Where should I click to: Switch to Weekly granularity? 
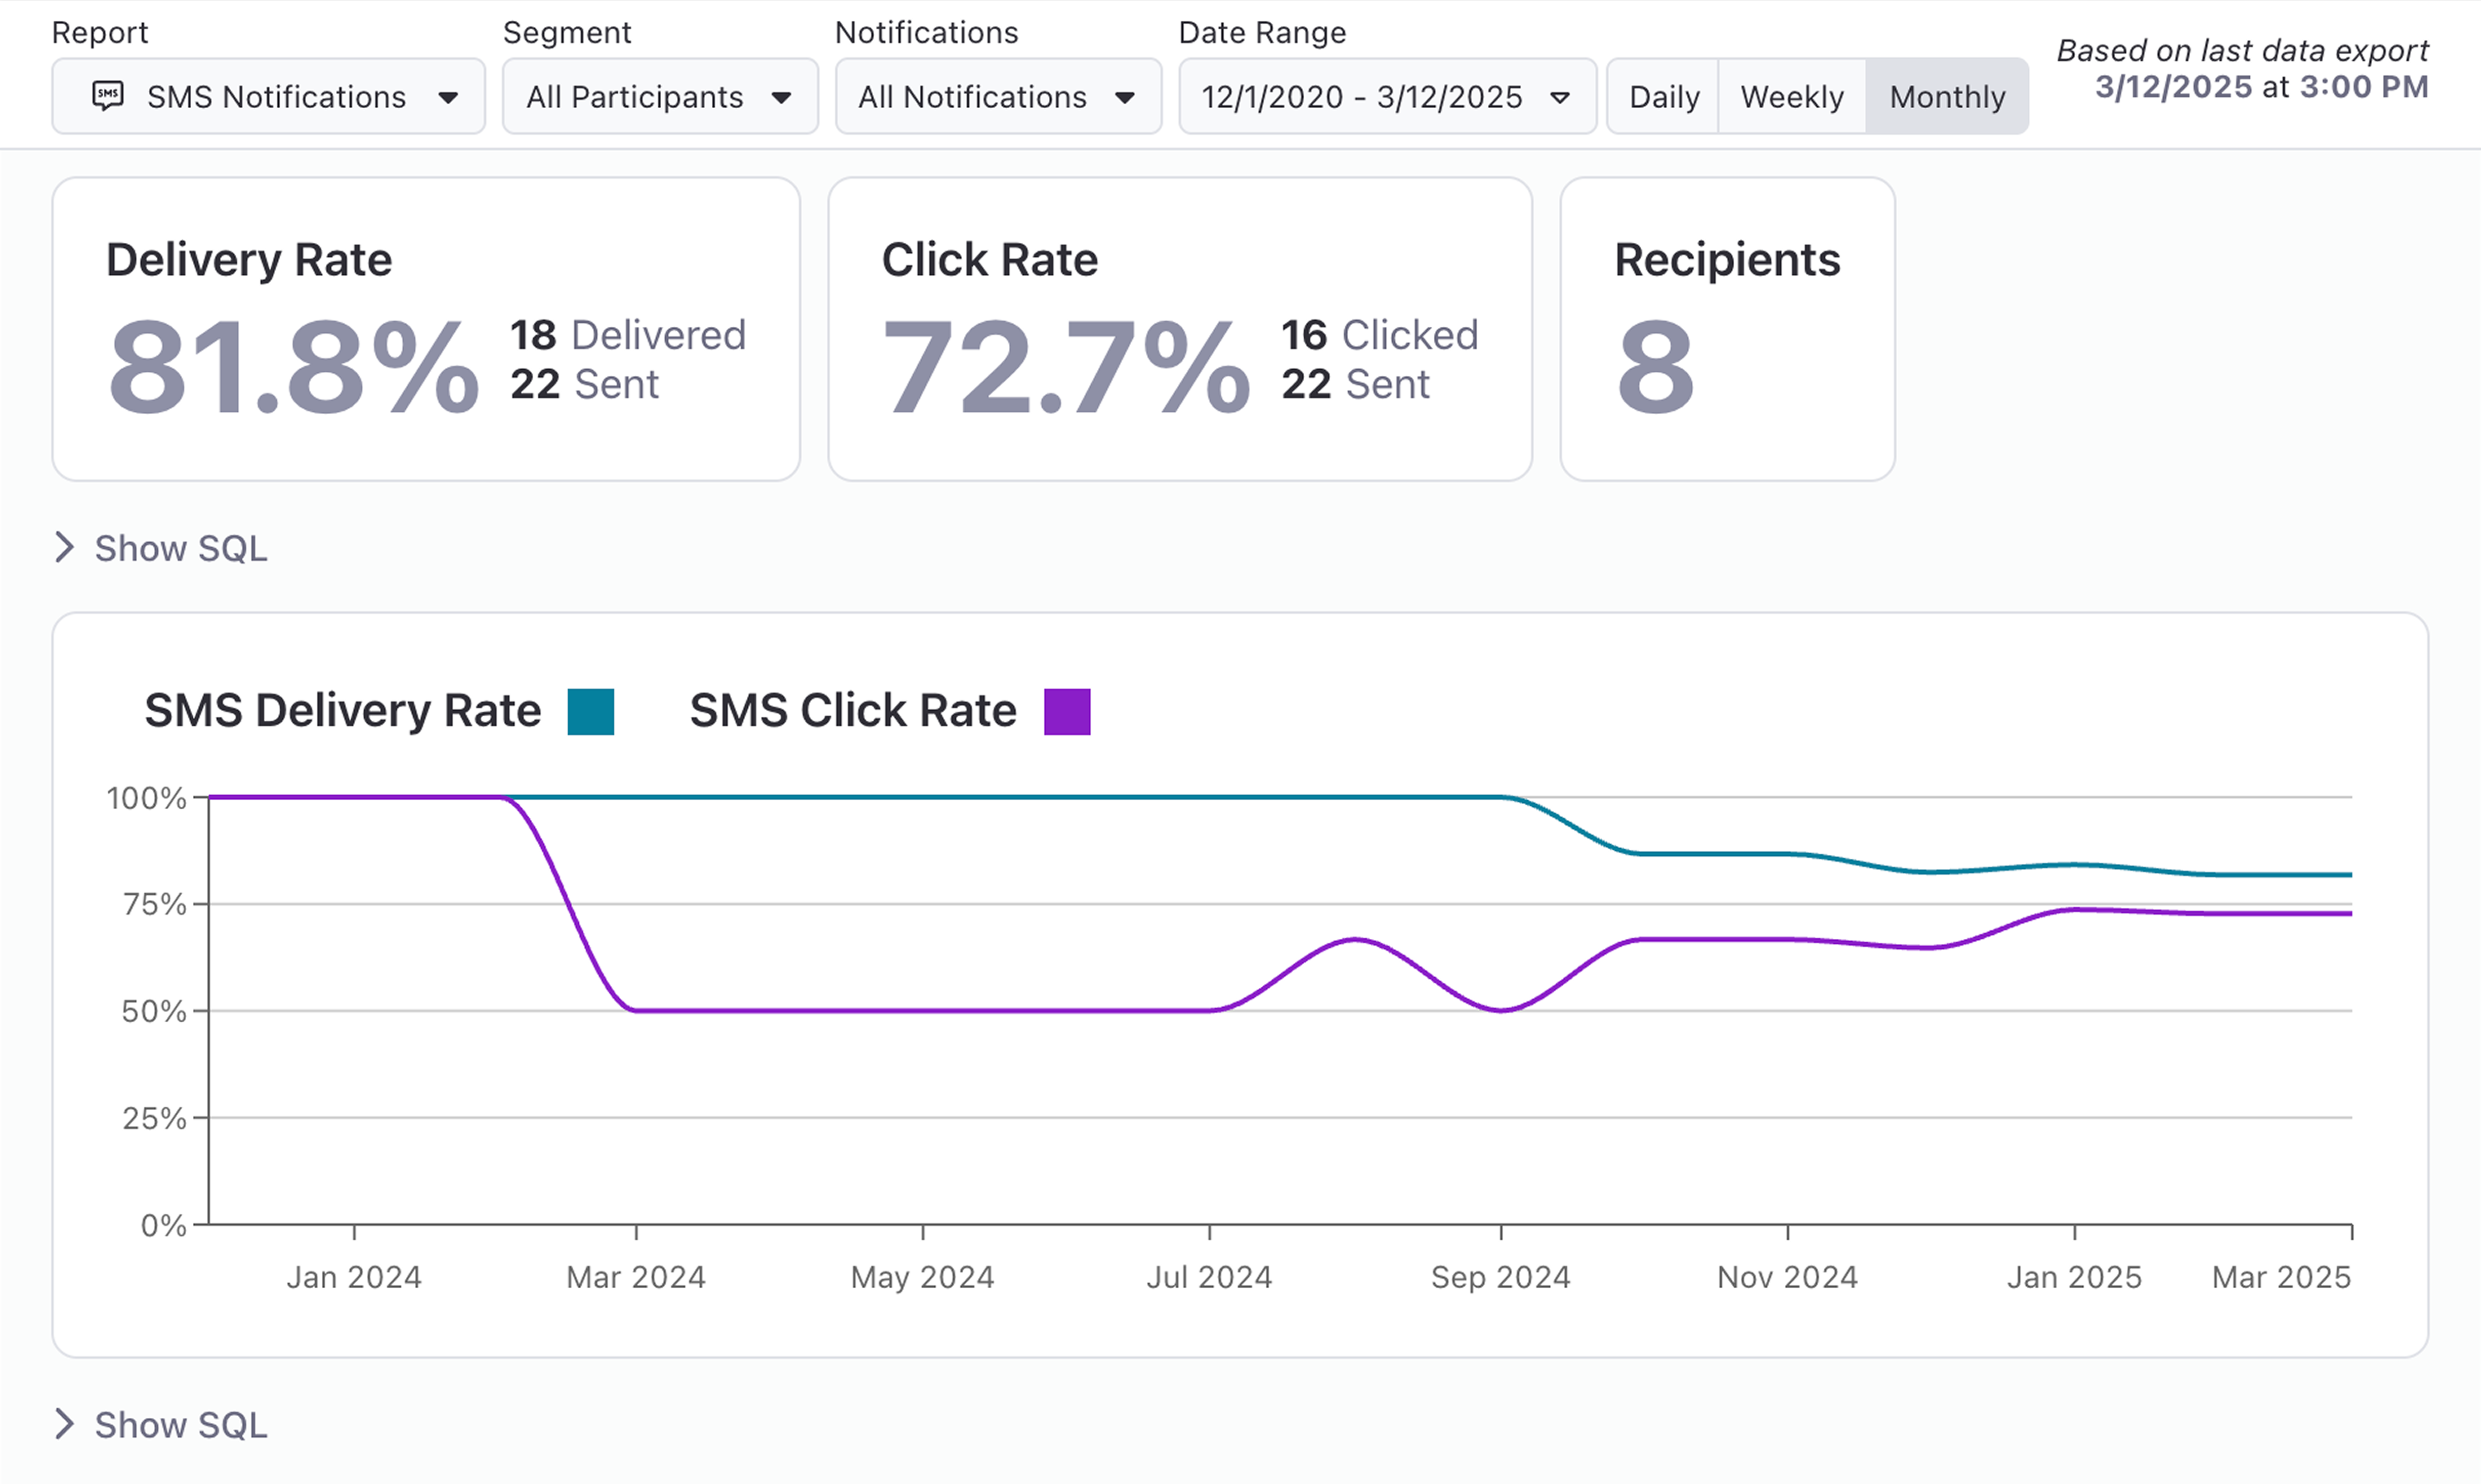pyautogui.click(x=1791, y=97)
